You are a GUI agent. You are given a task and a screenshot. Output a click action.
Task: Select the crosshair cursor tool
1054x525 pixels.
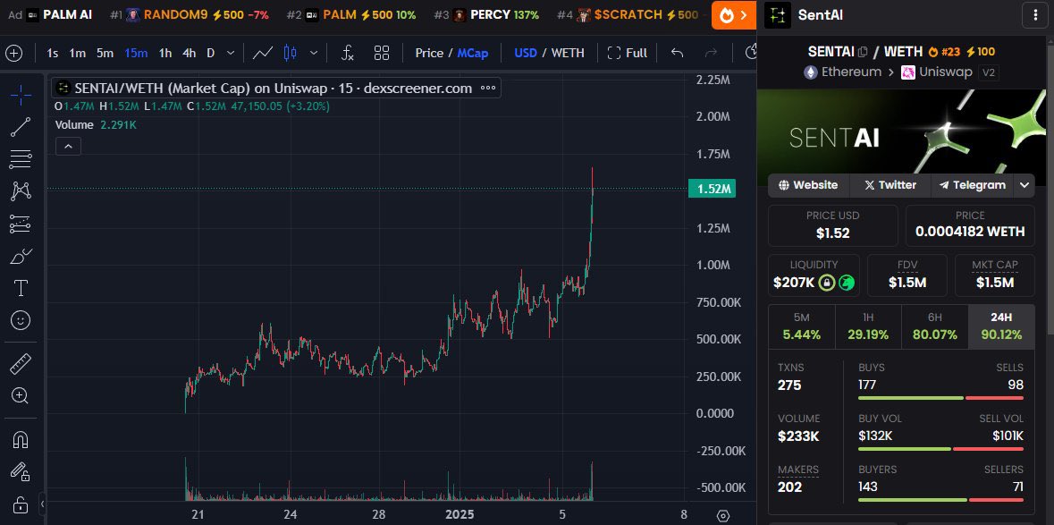(21, 96)
